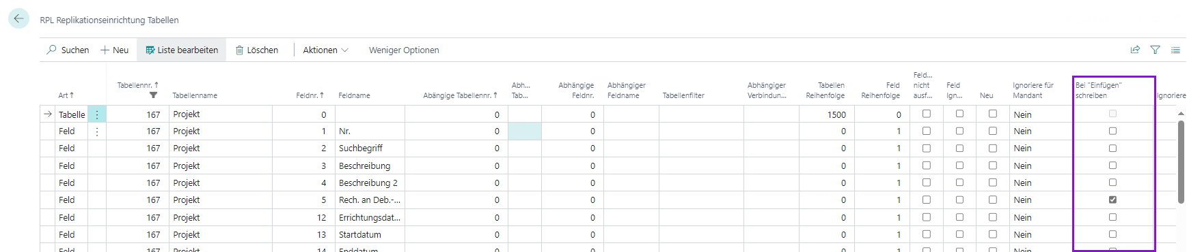Click Weniger Optionen menu item
The width and height of the screenshot is (1202, 252).
coord(404,50)
